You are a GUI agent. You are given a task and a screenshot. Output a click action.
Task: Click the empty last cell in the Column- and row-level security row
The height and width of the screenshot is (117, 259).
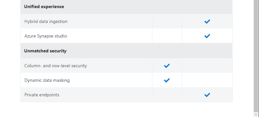click(x=207, y=66)
